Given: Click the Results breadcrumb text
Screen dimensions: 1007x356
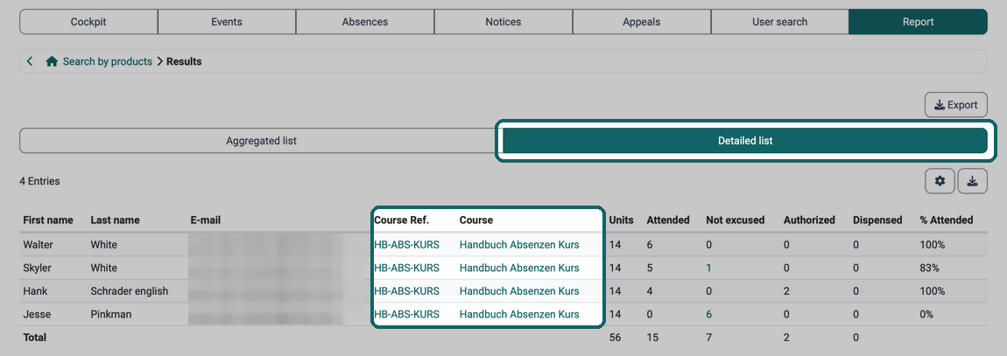Looking at the screenshot, I should point(184,61).
